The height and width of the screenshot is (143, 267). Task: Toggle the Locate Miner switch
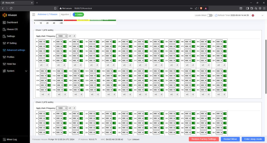210,15
